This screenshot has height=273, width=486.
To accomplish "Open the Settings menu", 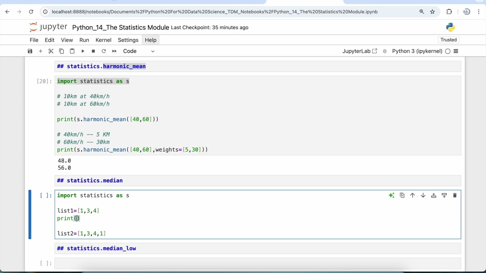I will [128, 40].
